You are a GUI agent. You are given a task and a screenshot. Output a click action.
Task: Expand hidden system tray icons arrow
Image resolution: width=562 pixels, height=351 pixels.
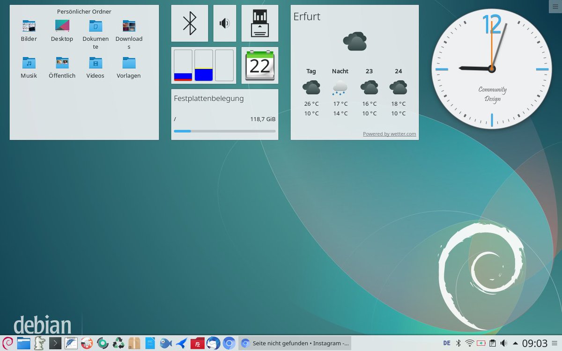click(x=516, y=344)
